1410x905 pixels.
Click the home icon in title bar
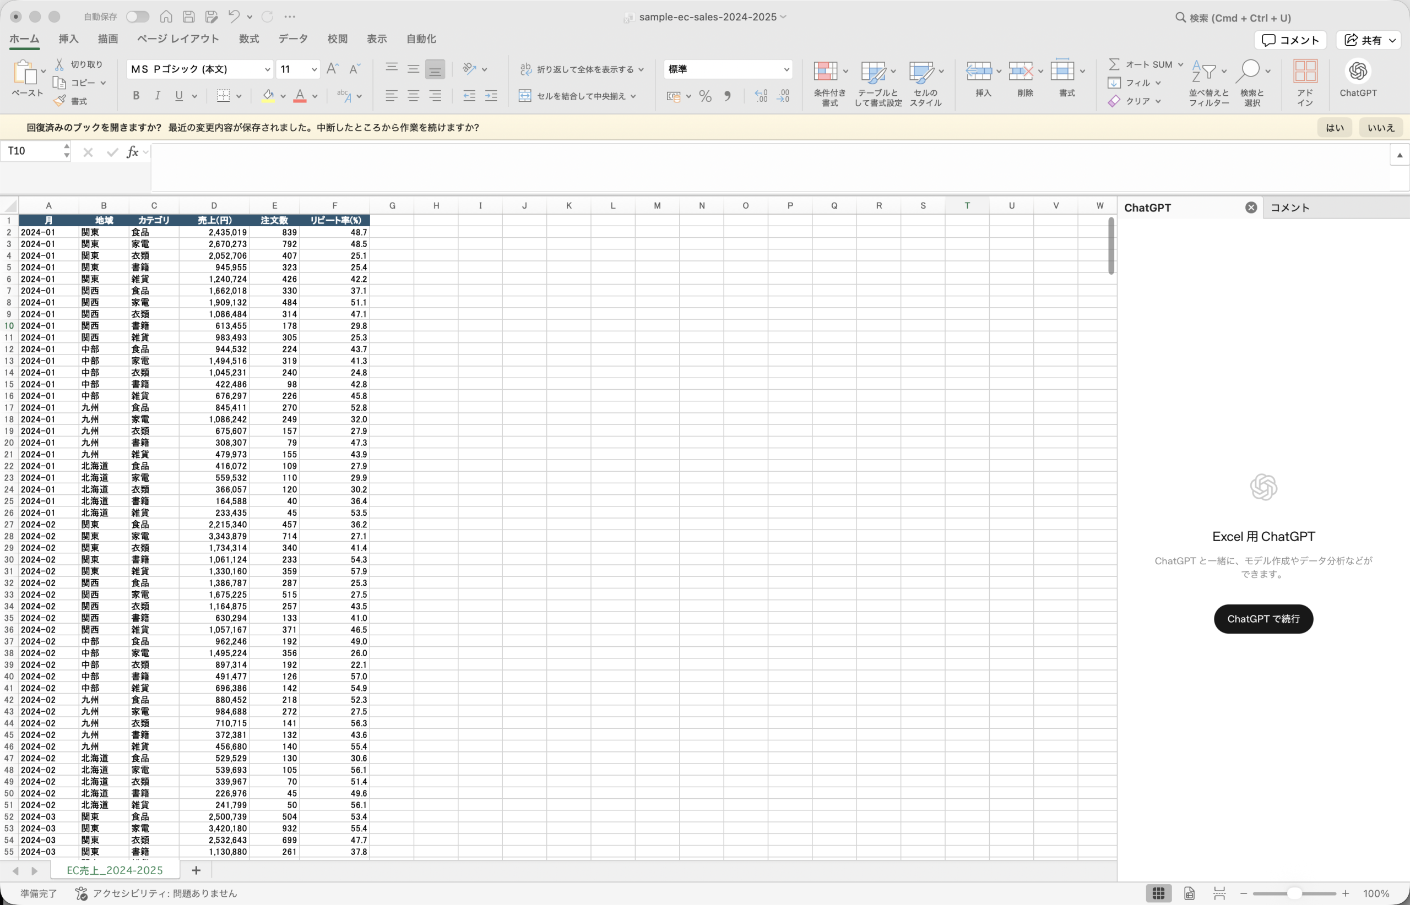point(166,17)
